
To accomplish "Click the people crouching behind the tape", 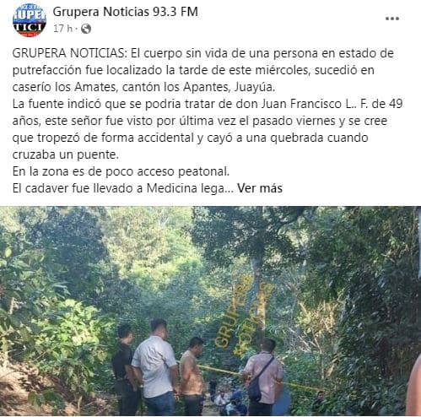I will 229,399.
